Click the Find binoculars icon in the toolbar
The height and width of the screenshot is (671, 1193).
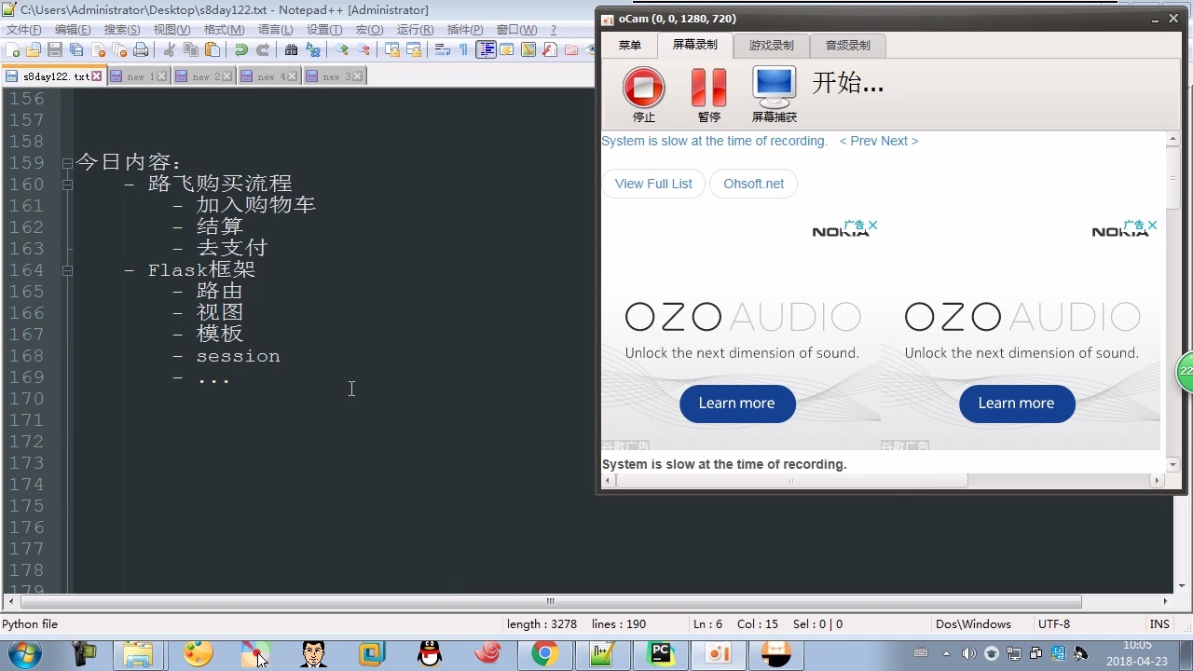click(x=291, y=50)
